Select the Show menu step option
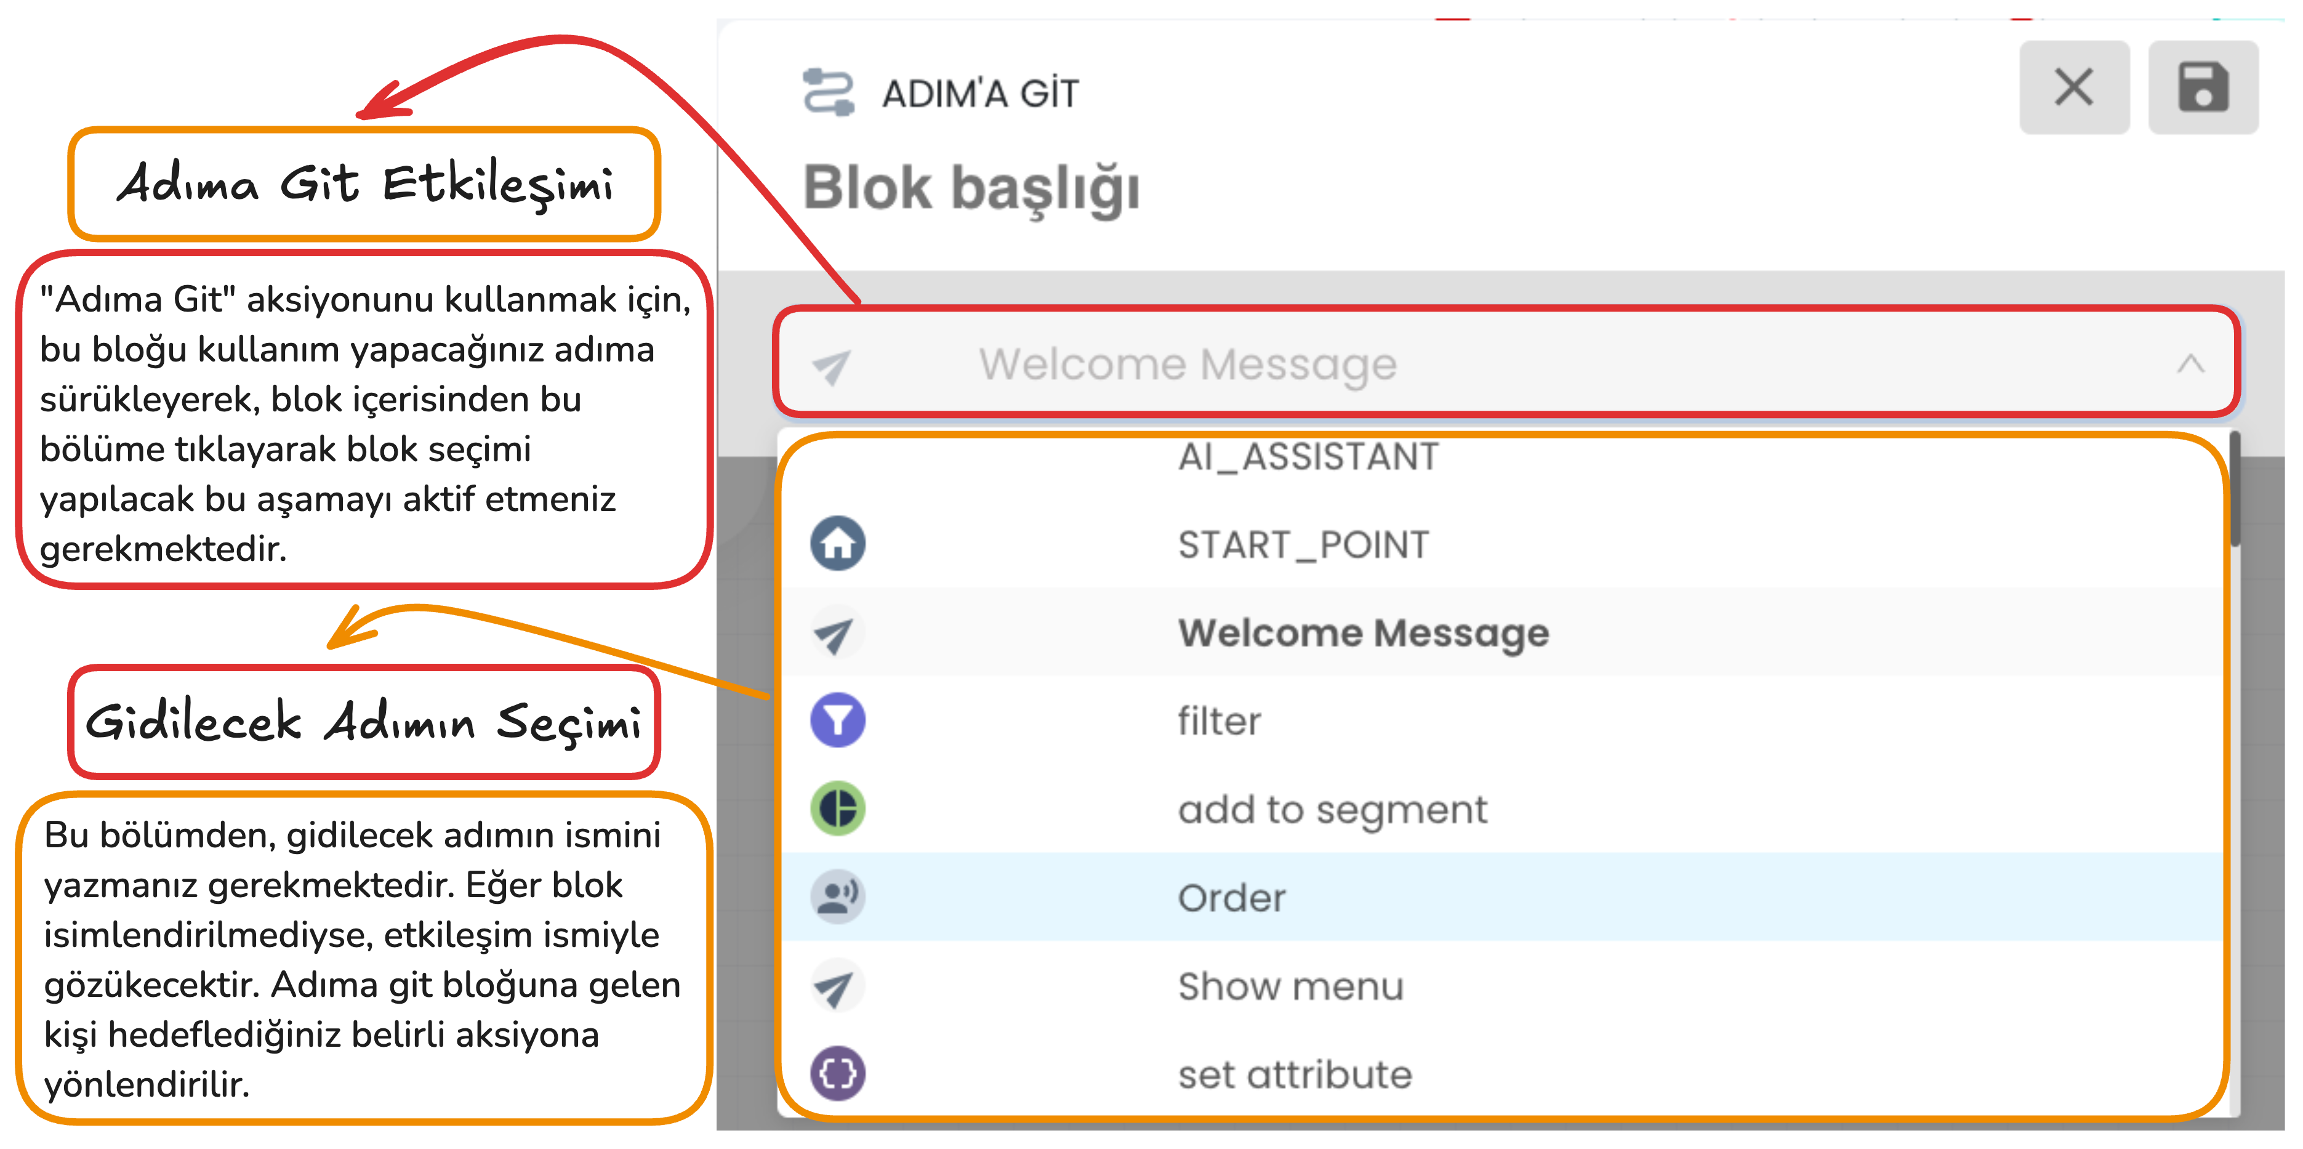The width and height of the screenshot is (2303, 1149). [1502, 985]
